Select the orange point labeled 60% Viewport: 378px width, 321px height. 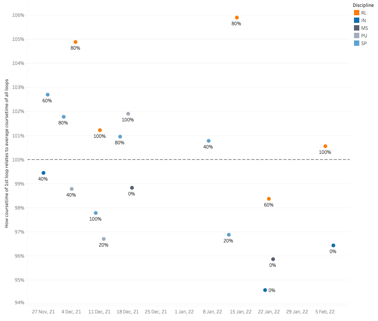click(269, 199)
